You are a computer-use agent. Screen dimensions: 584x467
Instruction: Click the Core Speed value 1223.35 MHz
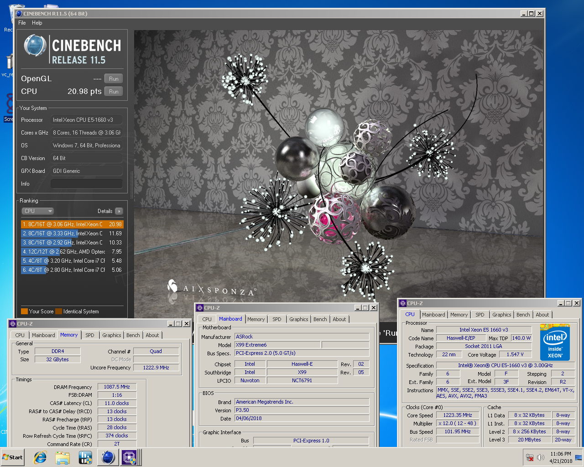458,415
